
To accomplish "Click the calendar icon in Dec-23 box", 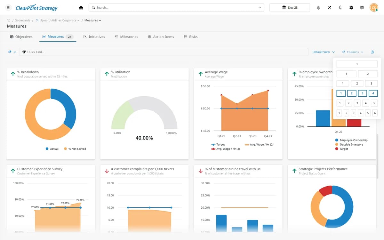I will tap(284, 8).
